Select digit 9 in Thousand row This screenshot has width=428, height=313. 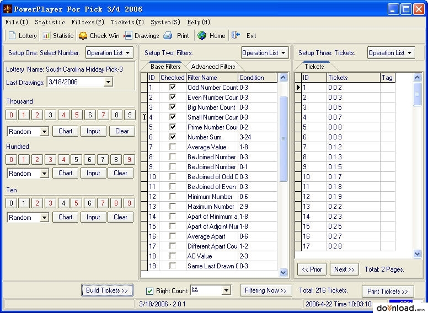[x=130, y=115]
